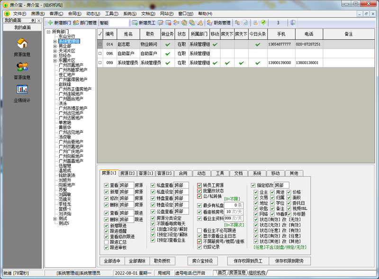Click the 全部选中 button
This screenshot has width=379, height=279.
tap(112, 261)
